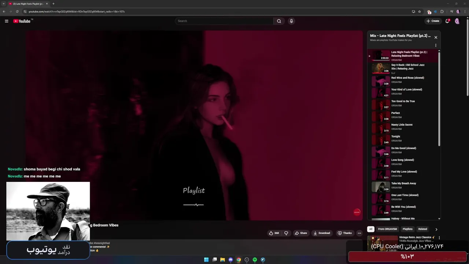Click the browser address bar URL
Viewport: 469px width, 264px height.
click(77, 11)
